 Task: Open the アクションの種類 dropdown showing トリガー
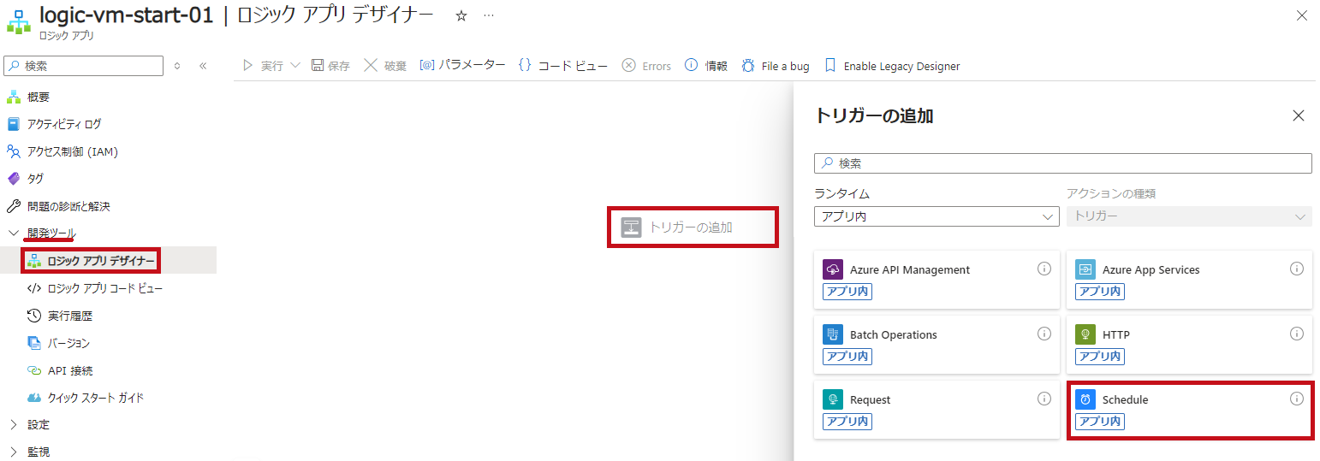[1189, 216]
